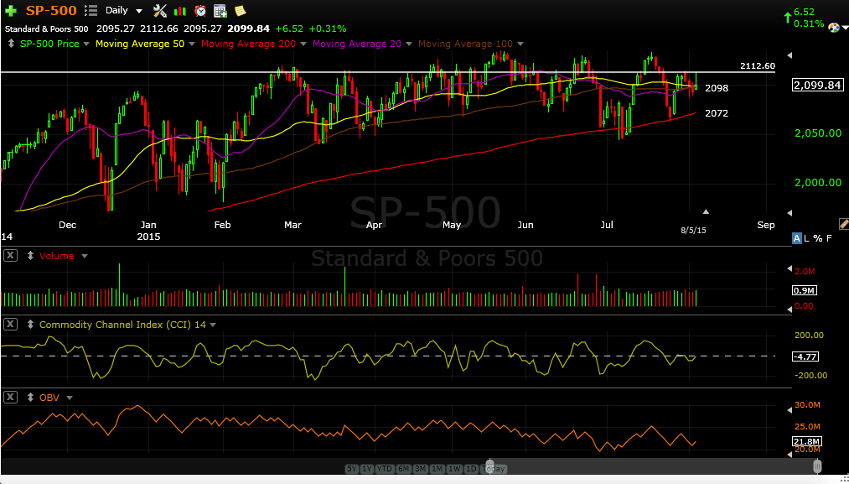Click the 0.9M volume value box
The width and height of the screenshot is (849, 484).
tap(804, 290)
